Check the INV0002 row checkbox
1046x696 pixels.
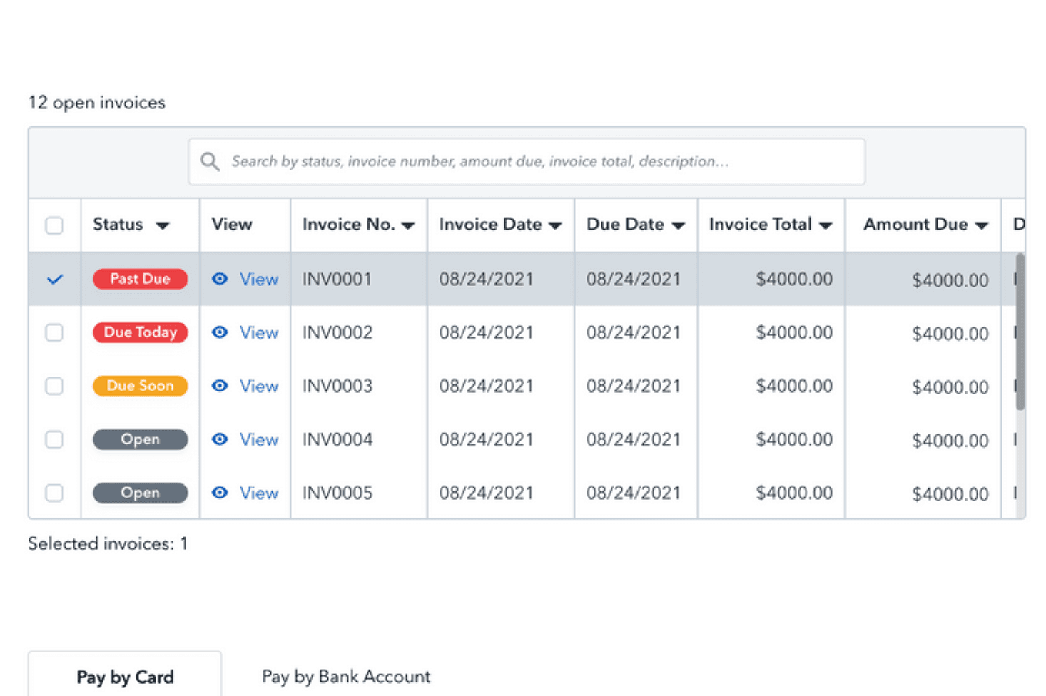(x=54, y=332)
